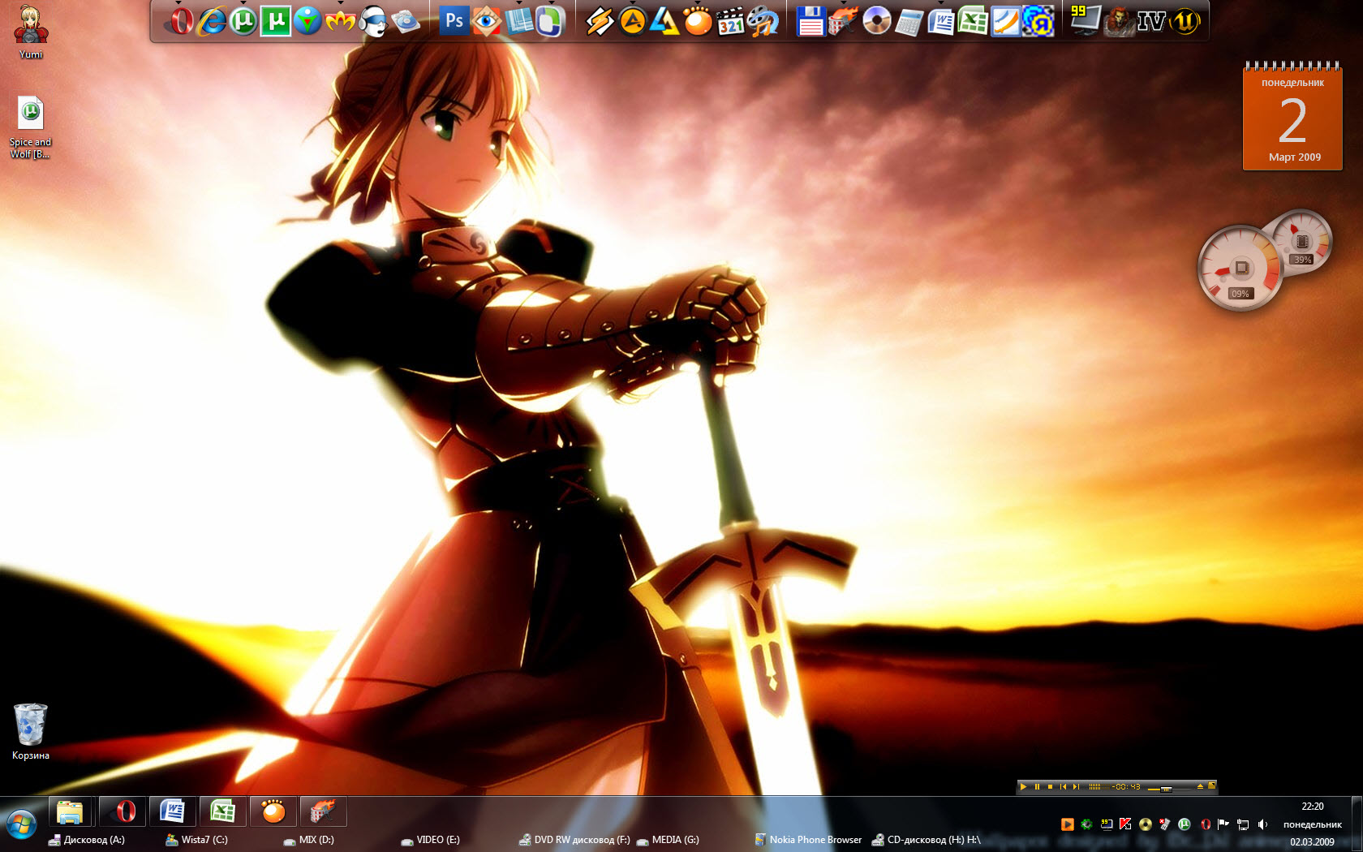Open Nokia Phone Browser link
The height and width of the screenshot is (852, 1363).
[808, 840]
